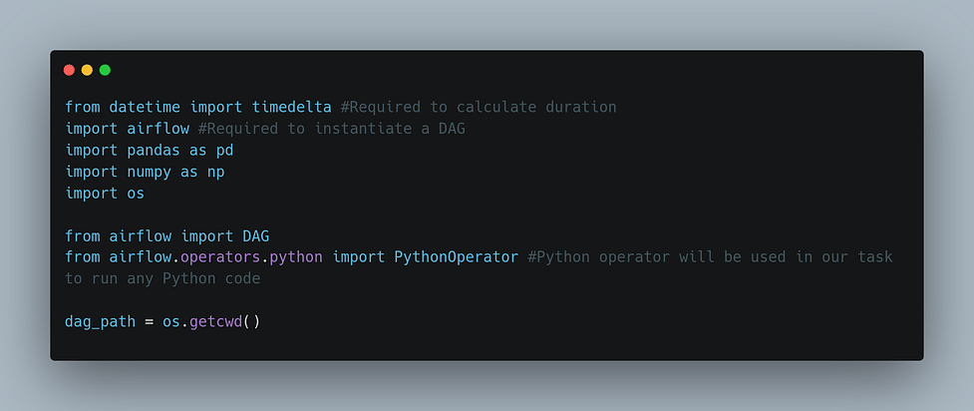The height and width of the screenshot is (411, 974).
Task: Click the 'import os' line
Action: 105,194
